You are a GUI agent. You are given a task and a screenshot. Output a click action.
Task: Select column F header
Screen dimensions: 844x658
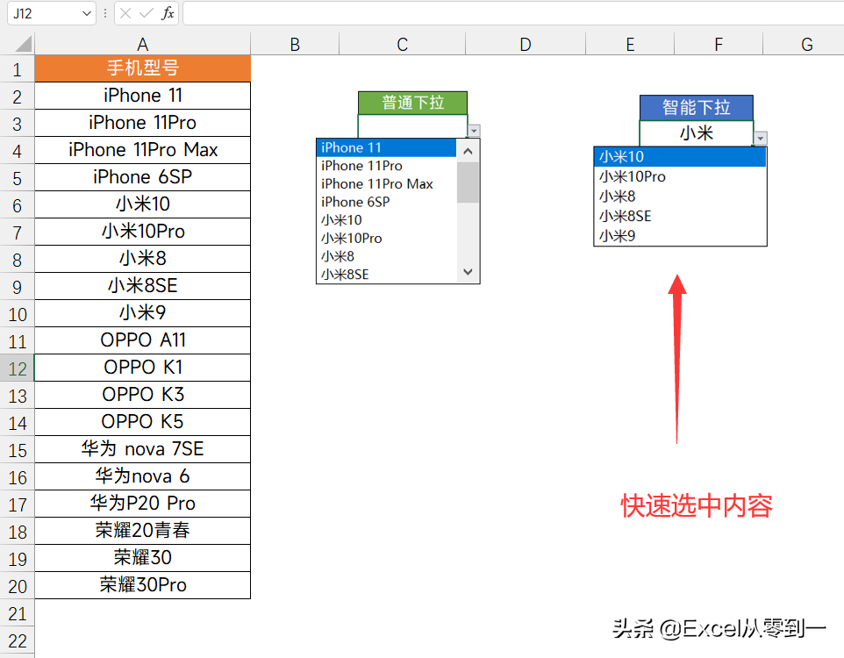coord(719,44)
